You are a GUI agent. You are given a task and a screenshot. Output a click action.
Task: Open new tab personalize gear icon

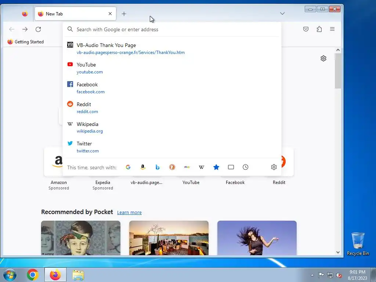(x=323, y=58)
